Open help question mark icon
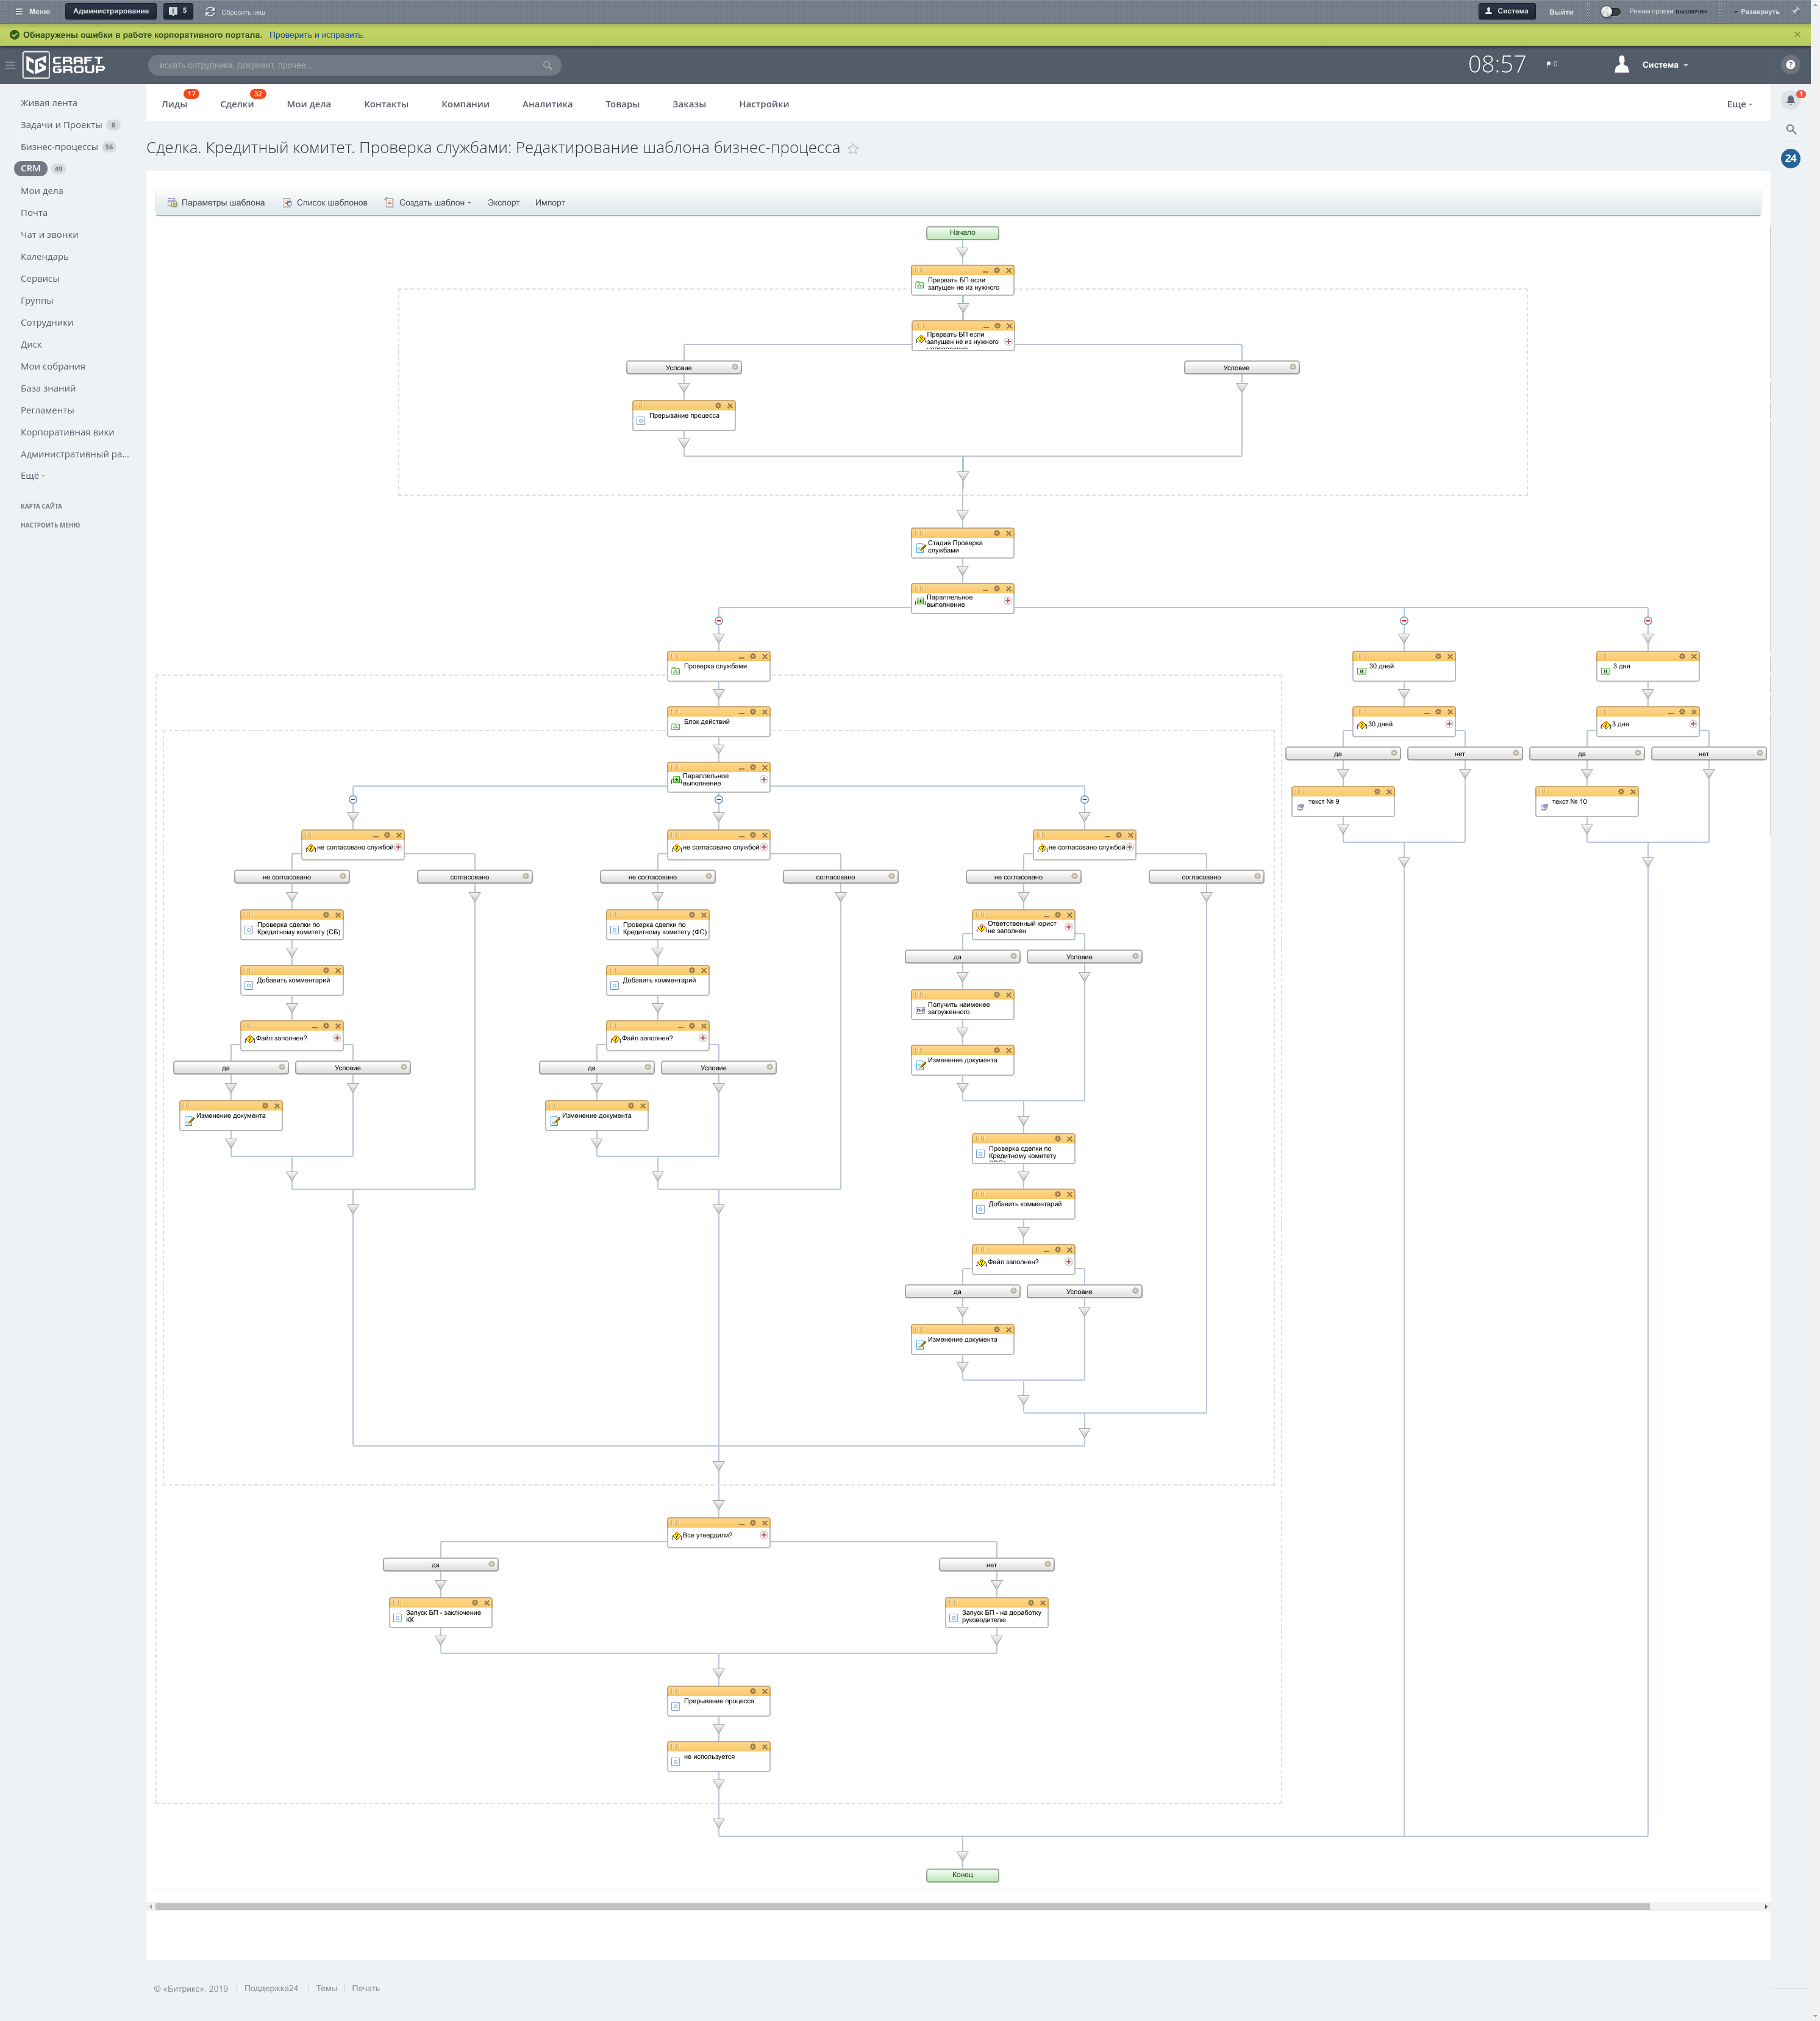1820x2021 pixels. click(1790, 65)
